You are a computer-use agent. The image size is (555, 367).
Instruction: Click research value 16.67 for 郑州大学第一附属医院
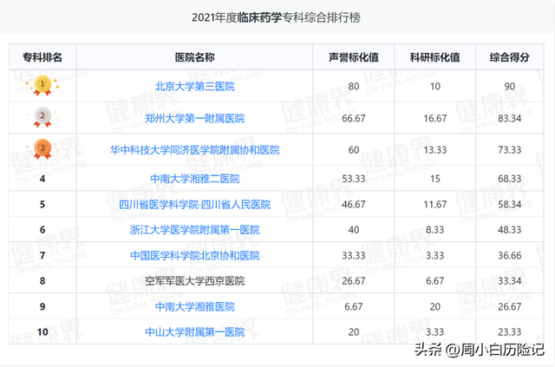tap(435, 118)
